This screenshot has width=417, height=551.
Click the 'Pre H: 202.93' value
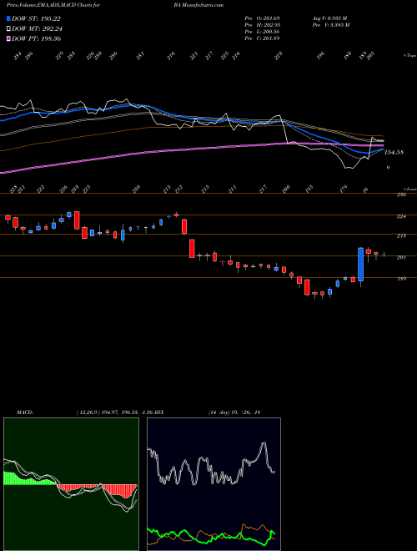point(262,24)
